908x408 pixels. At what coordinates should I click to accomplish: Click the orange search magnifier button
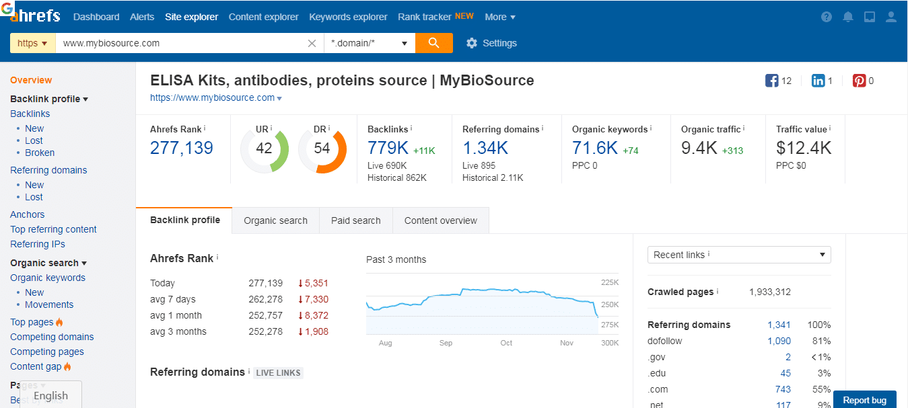[x=434, y=43]
